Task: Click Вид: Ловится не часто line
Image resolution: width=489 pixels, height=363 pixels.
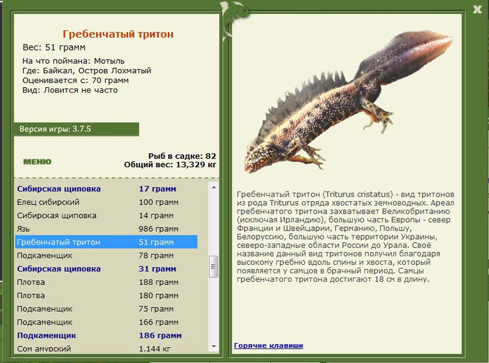Action: [70, 90]
